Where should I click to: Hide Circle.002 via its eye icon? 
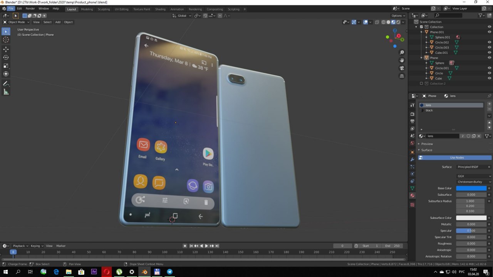click(490, 42)
